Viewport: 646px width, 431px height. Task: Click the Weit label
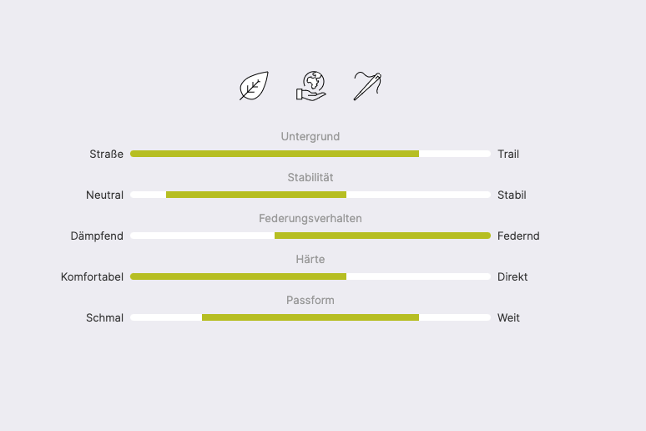point(508,317)
